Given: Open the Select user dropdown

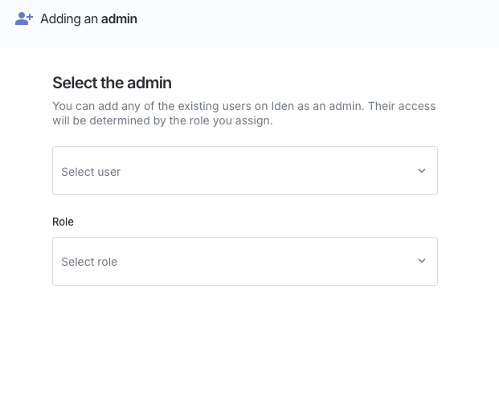Looking at the screenshot, I should point(244,170).
